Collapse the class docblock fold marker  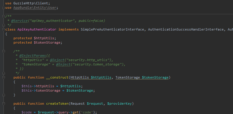[3, 17]
